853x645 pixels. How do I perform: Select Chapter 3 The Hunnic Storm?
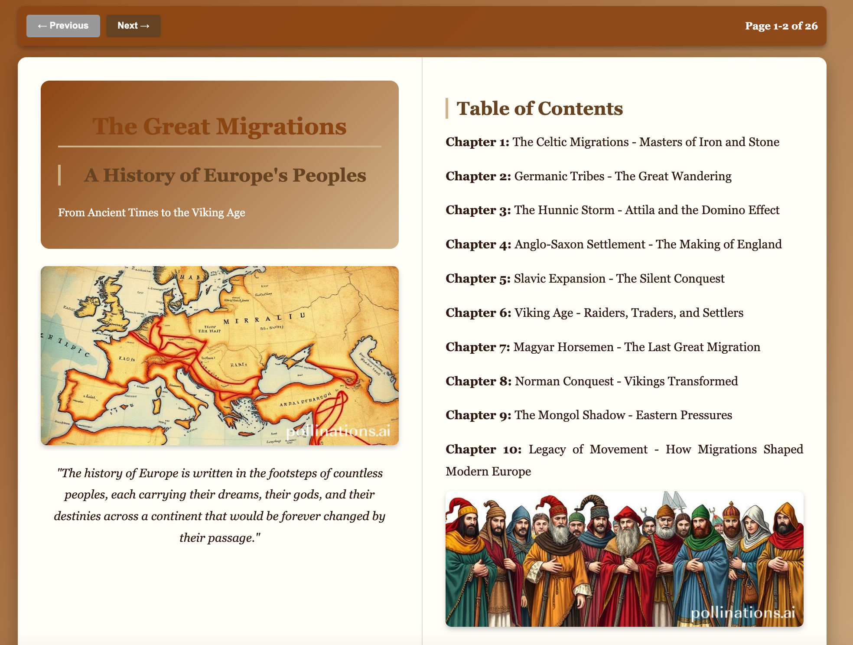point(612,210)
